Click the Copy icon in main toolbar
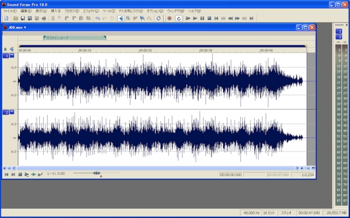 [60, 18]
